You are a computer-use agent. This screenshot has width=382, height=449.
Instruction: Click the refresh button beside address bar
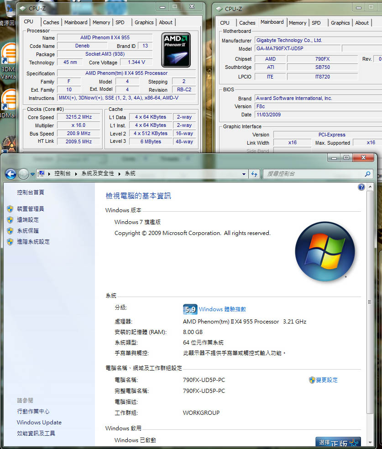tap(254, 174)
